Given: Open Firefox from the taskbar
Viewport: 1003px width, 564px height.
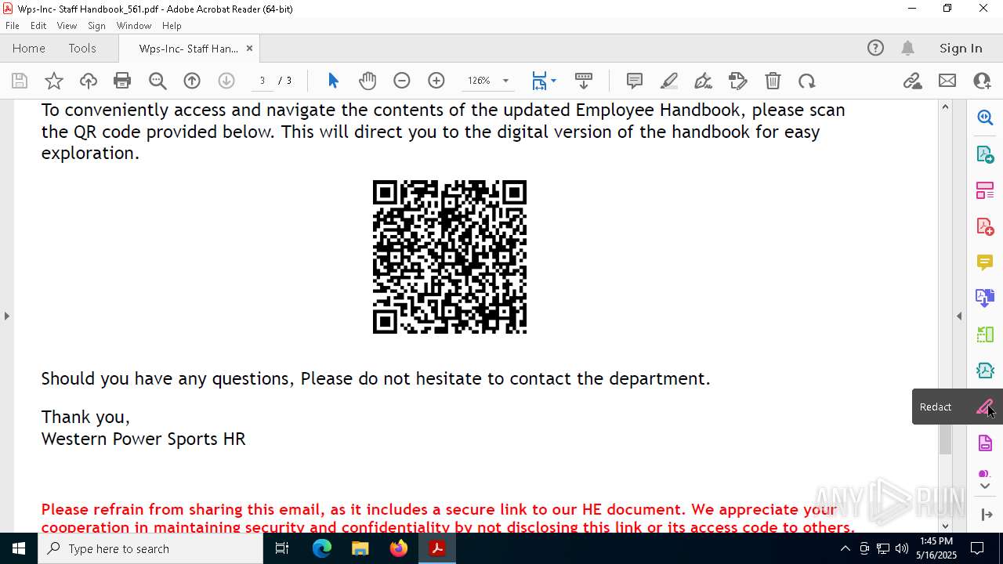Looking at the screenshot, I should tap(399, 548).
